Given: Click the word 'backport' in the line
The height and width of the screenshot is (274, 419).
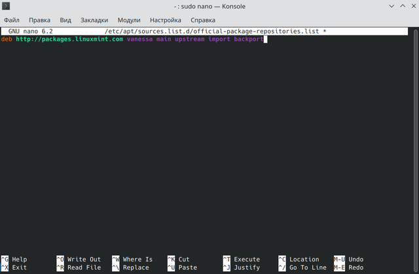Looking at the screenshot, I should pos(249,39).
